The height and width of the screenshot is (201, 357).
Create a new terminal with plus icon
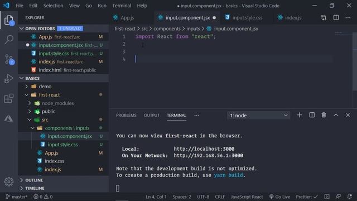tap(300, 115)
